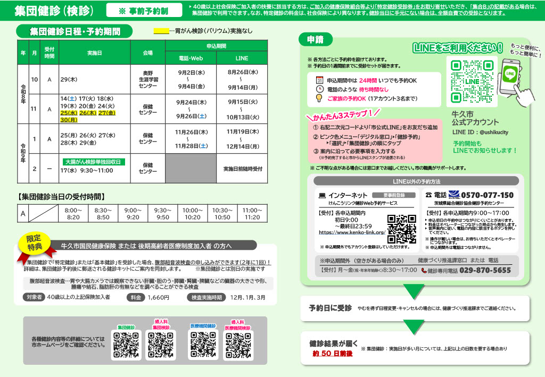
Task: Click the 9:00〜9:20 reception time slot
Action: (133, 214)
